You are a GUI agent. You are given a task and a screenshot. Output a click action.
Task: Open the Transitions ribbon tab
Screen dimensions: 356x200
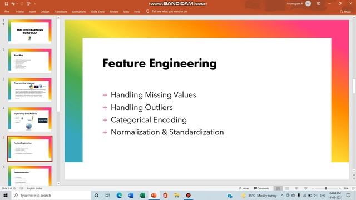tap(61, 12)
